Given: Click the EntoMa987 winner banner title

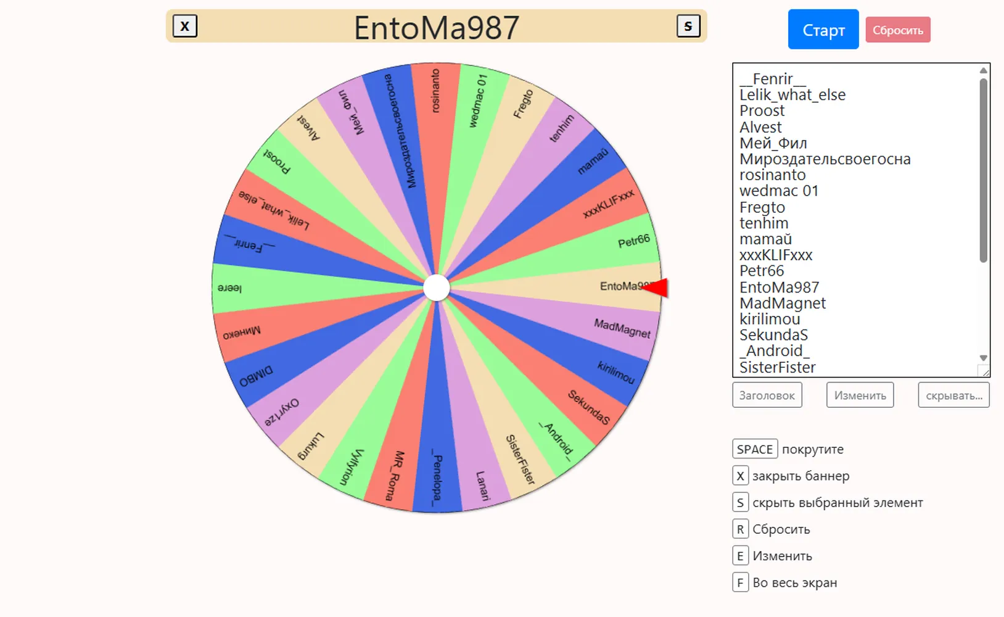Looking at the screenshot, I should click(x=437, y=28).
